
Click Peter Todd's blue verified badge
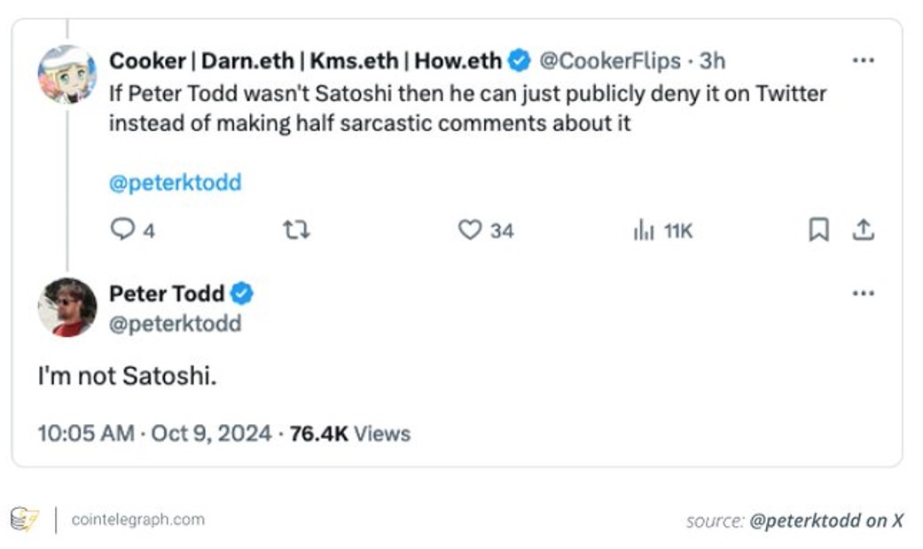[x=242, y=294]
